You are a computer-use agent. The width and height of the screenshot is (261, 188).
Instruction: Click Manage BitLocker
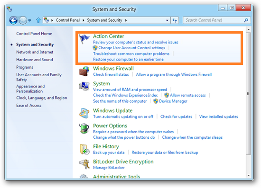[109, 168]
